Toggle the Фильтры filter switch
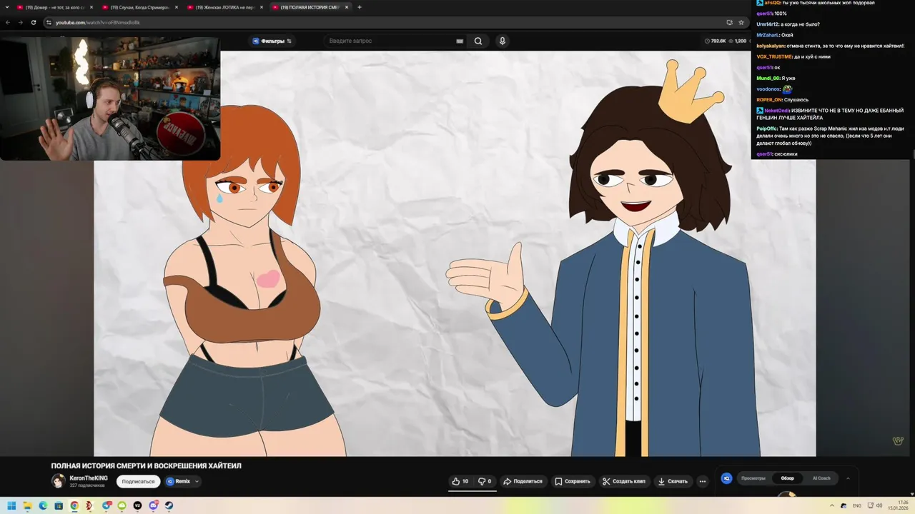This screenshot has width=915, height=514. 289,41
